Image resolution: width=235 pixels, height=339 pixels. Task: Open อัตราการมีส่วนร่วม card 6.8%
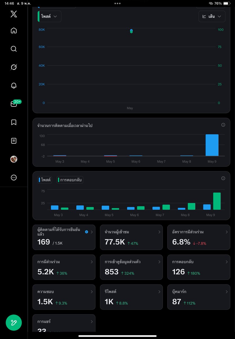pos(199,237)
